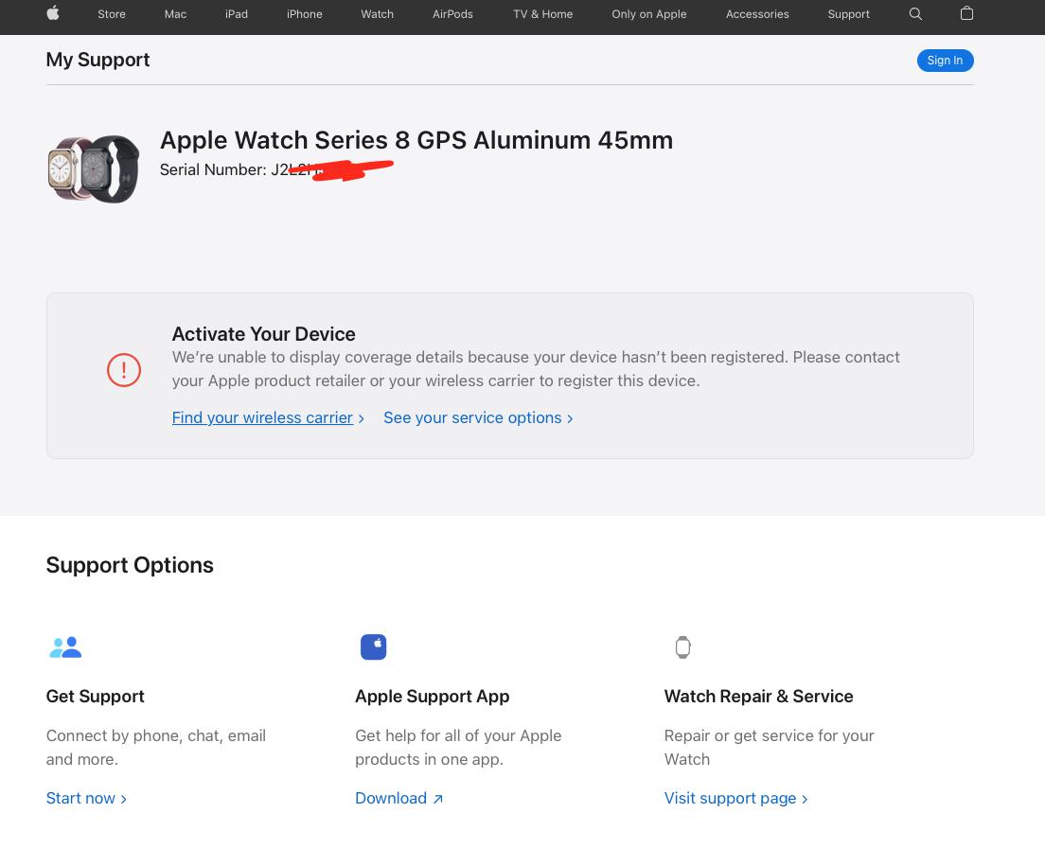Click the Apple Watch product image
Screen dimensions: 1045x849
pos(94,168)
